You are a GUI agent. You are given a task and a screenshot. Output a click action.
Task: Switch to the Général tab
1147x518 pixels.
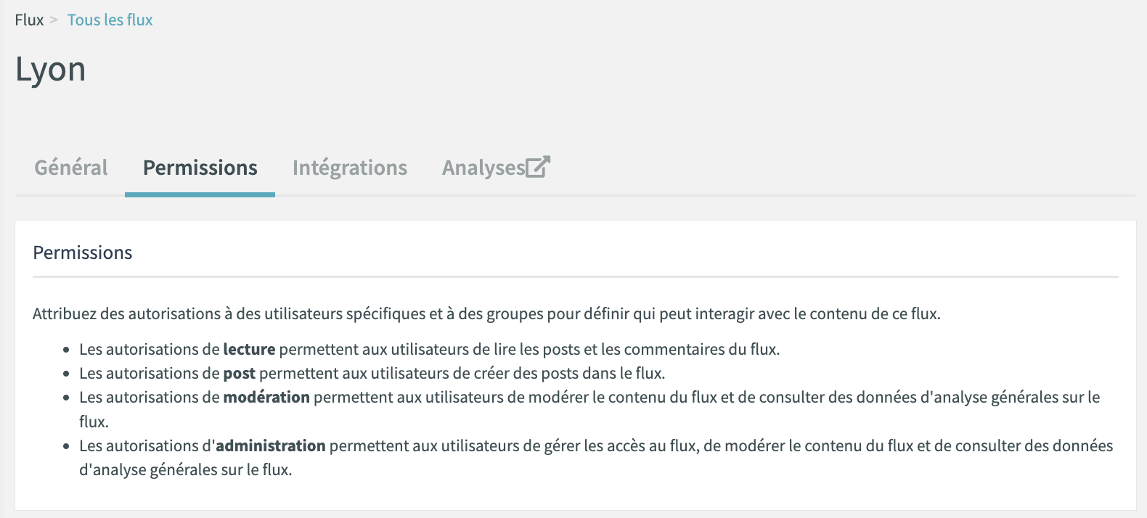(71, 168)
